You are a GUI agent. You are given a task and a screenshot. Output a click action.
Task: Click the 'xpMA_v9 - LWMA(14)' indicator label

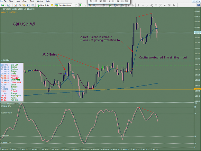coord(10,12)
